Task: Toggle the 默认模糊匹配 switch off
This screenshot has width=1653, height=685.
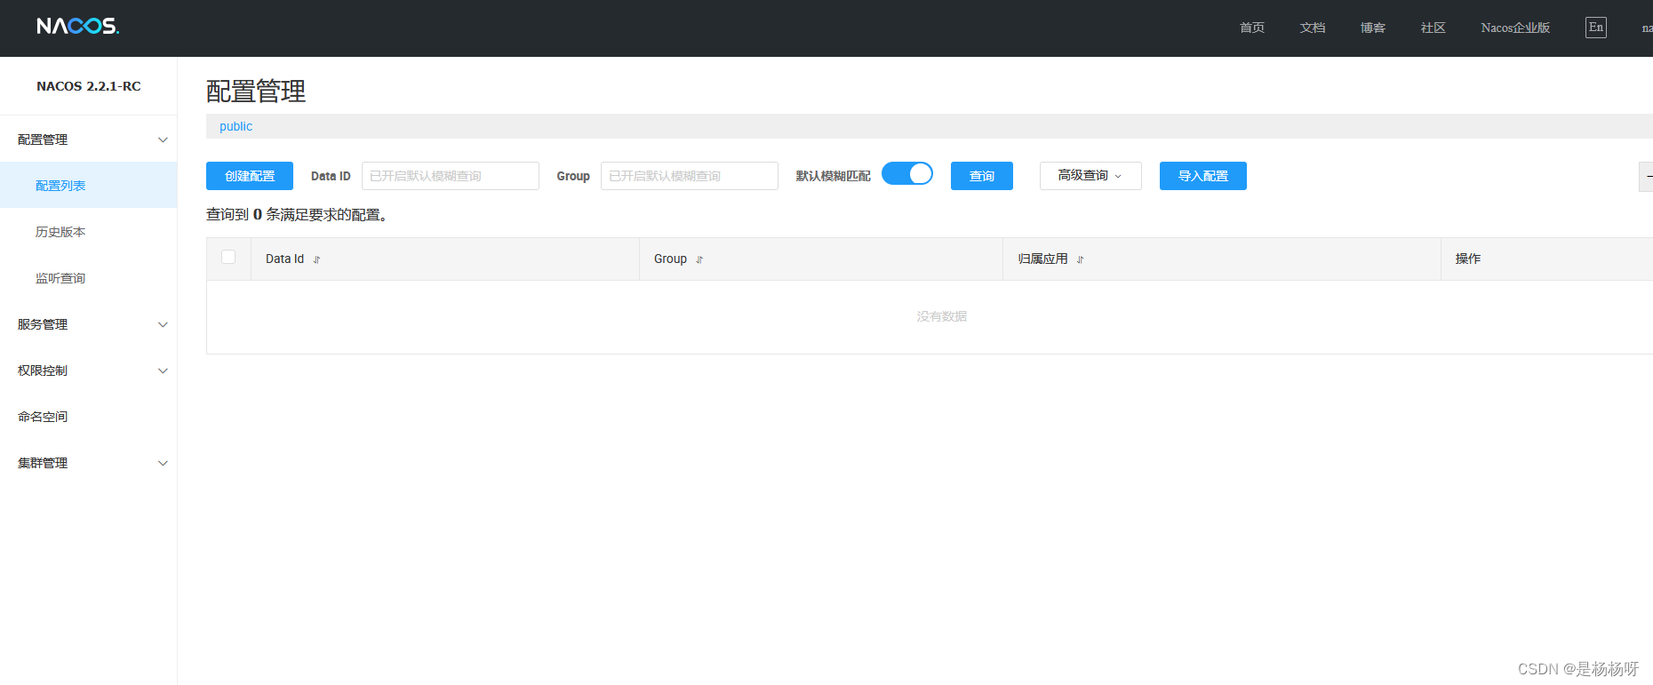Action: 907,173
